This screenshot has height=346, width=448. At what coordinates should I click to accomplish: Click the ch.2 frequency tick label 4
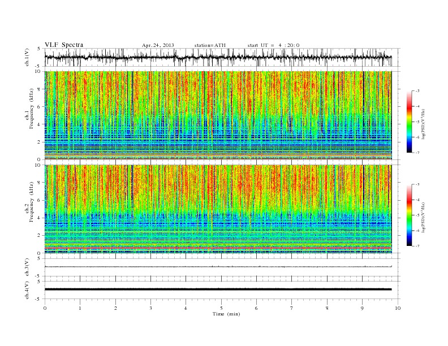[x=39, y=218]
